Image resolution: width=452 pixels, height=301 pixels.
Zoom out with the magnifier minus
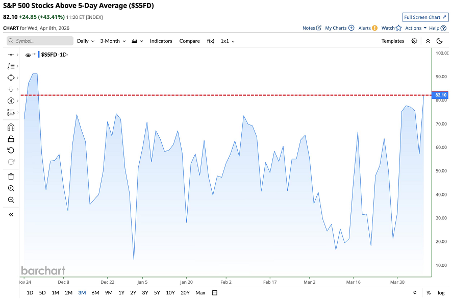click(11, 200)
